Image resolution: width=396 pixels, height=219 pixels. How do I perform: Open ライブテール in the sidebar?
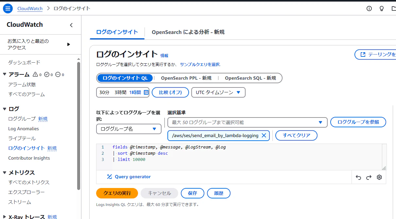coord(22,138)
